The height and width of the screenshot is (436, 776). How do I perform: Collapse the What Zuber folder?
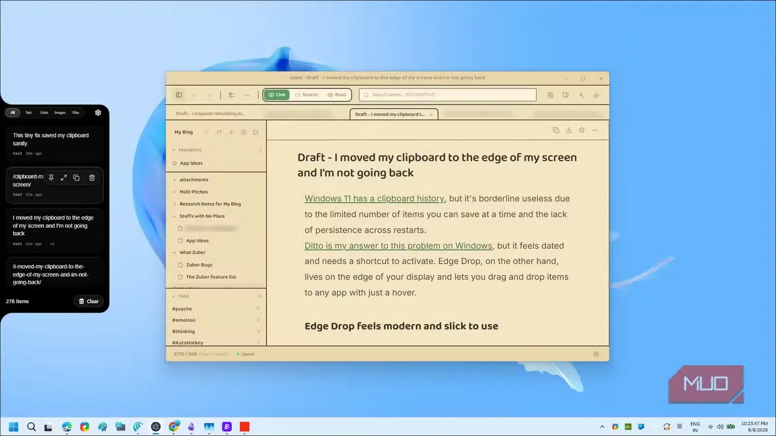coord(174,252)
